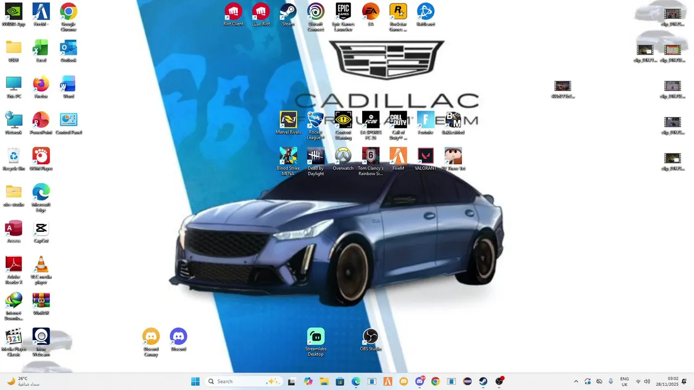Screen dimensions: 694x390
Task: Select the PowerPoint desktop shortcut
Action: 41,123
